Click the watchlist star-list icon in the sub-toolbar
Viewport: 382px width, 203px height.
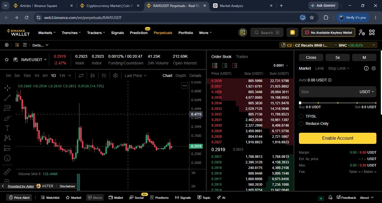(x=17, y=45)
